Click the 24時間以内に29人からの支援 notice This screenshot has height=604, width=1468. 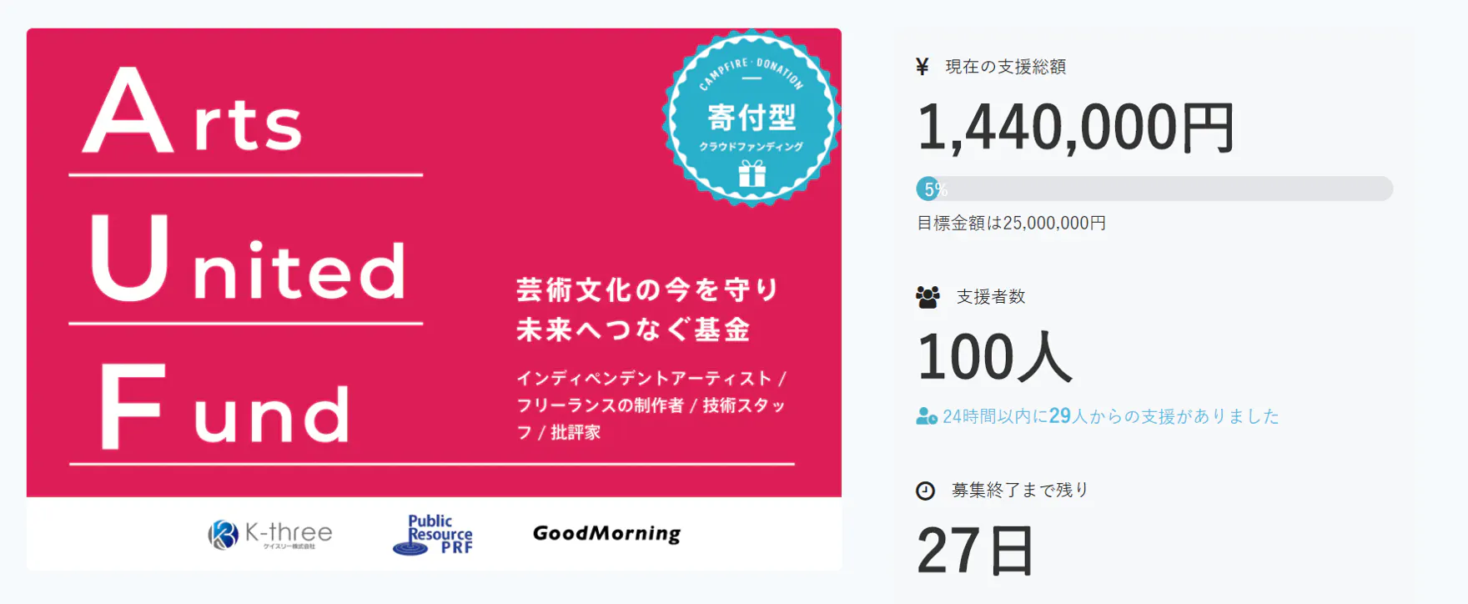[1110, 416]
